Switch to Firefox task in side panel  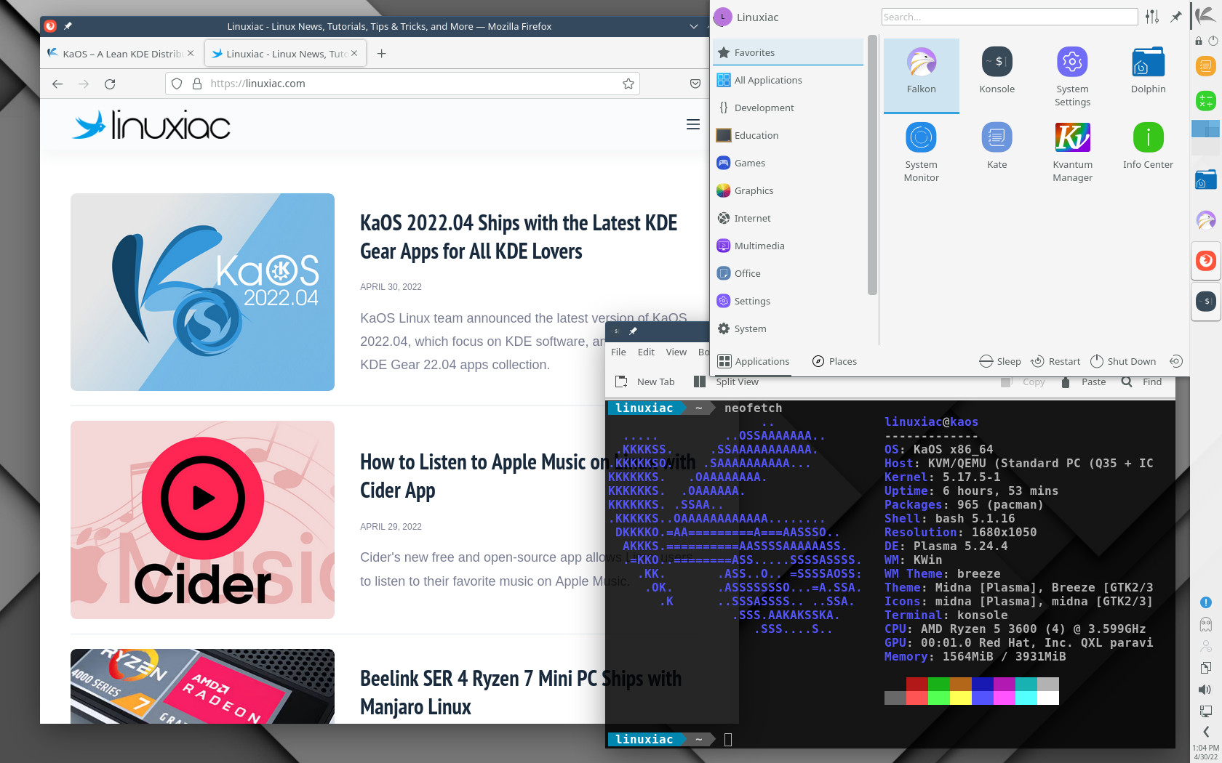point(1205,260)
